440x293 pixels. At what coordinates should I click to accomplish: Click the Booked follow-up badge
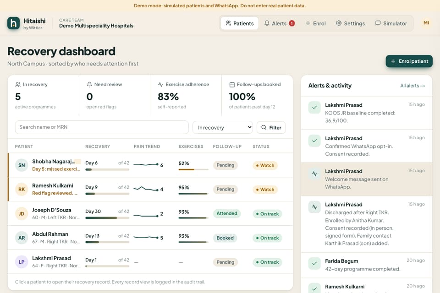pos(225,238)
